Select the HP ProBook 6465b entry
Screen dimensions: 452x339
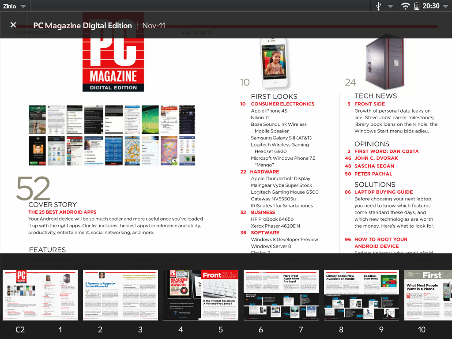[x=272, y=219]
